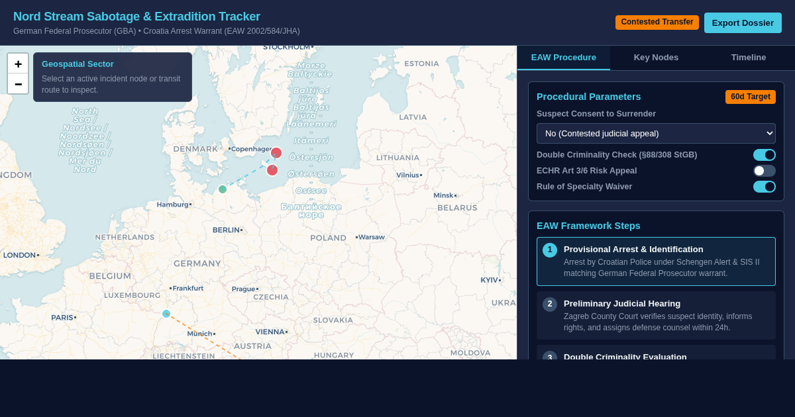Select Double Criminality Evaluation step
The width and height of the screenshot is (795, 417).
point(656,353)
